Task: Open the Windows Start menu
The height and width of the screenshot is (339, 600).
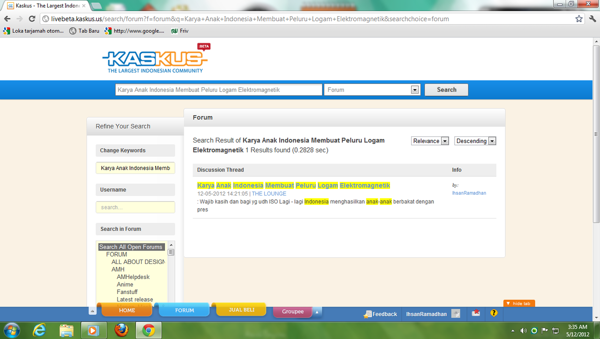Action: click(11, 330)
